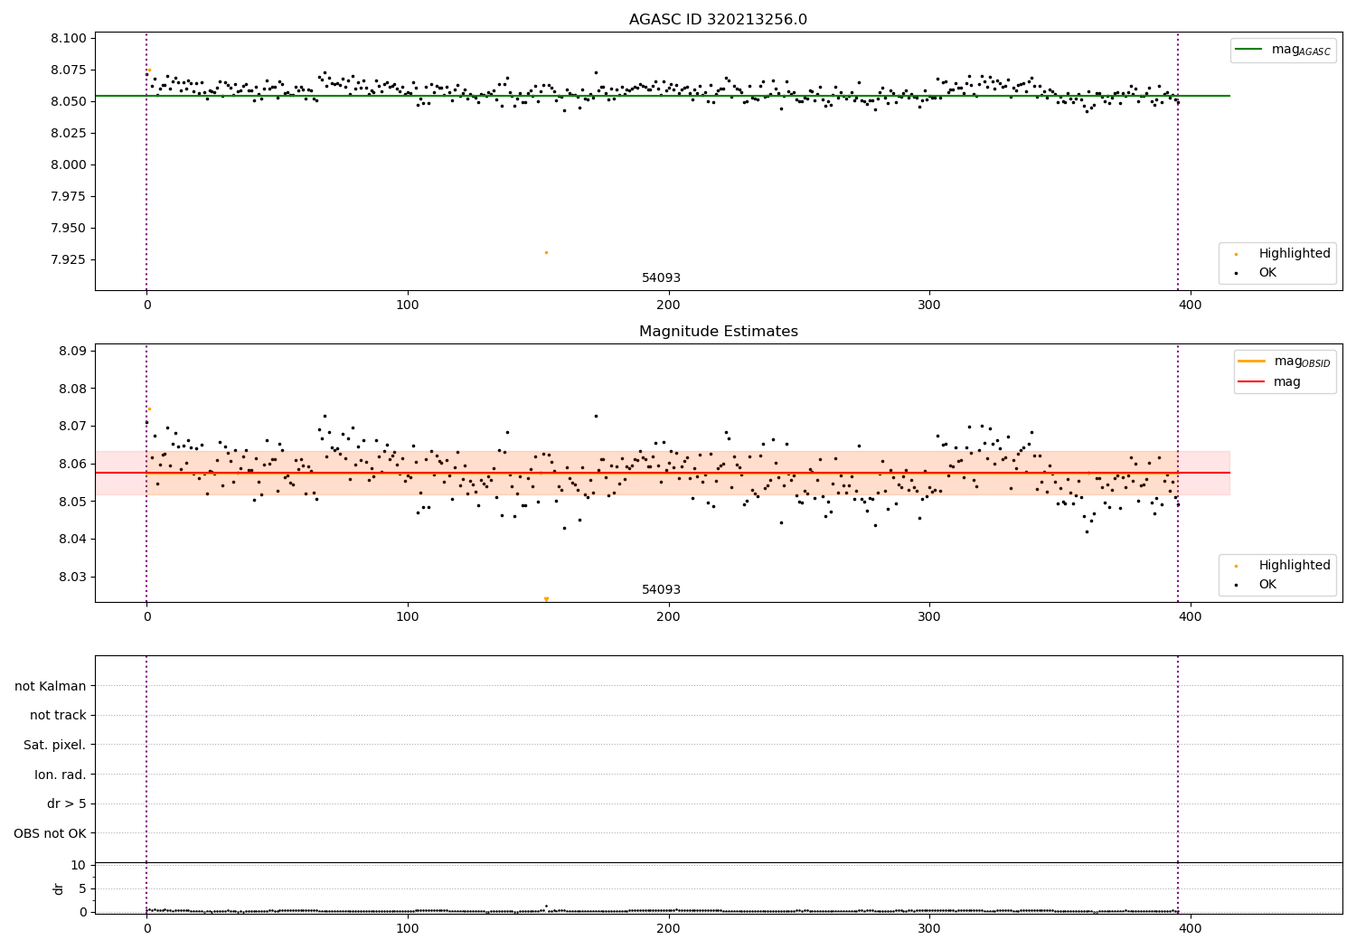Select OK marker in top plot legend

pyautogui.click(x=1236, y=273)
